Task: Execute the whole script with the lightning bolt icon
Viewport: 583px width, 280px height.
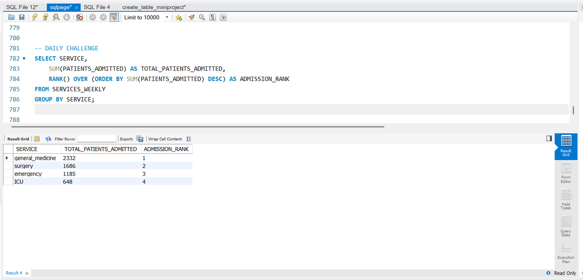Action: pyautogui.click(x=35, y=17)
